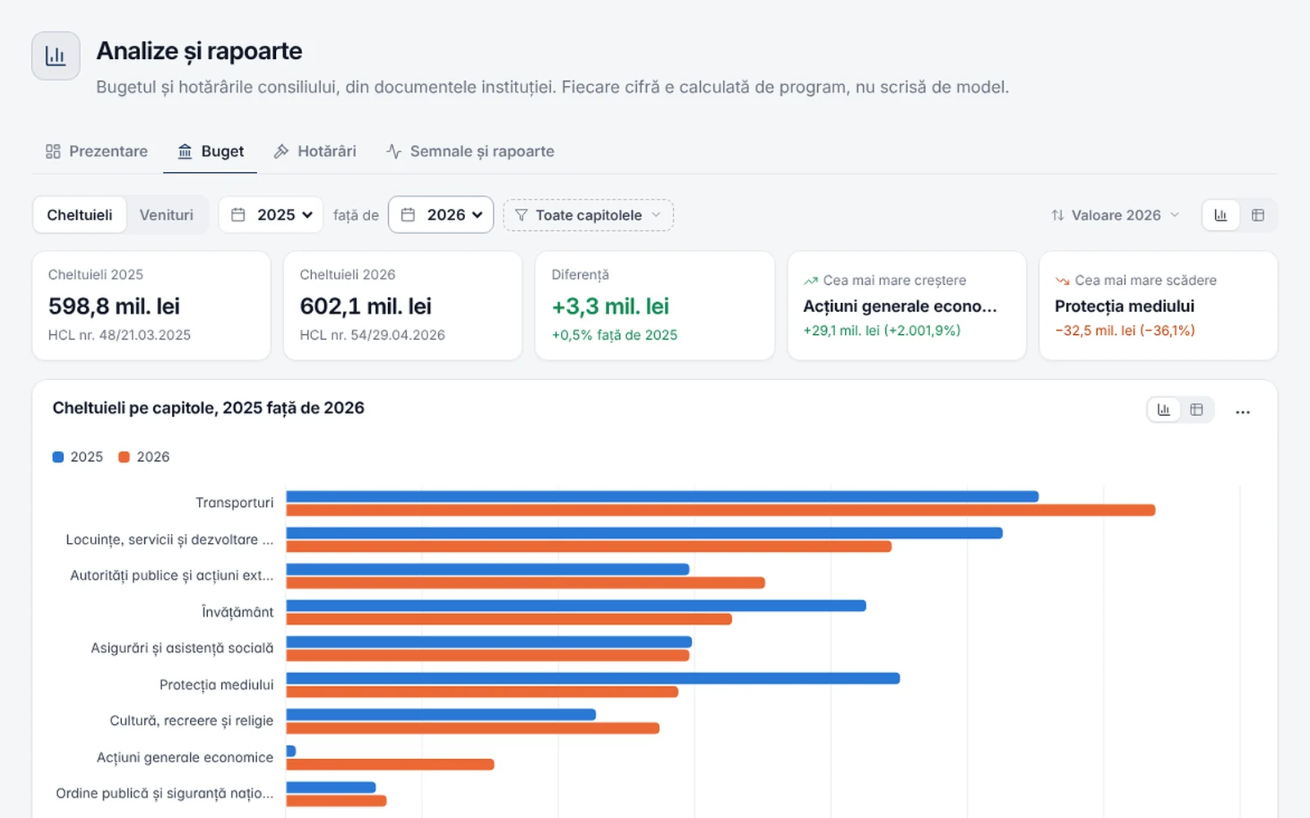1310x818 pixels.
Task: Click the Protecția mediului 2025 blue bar
Action: pos(593,678)
